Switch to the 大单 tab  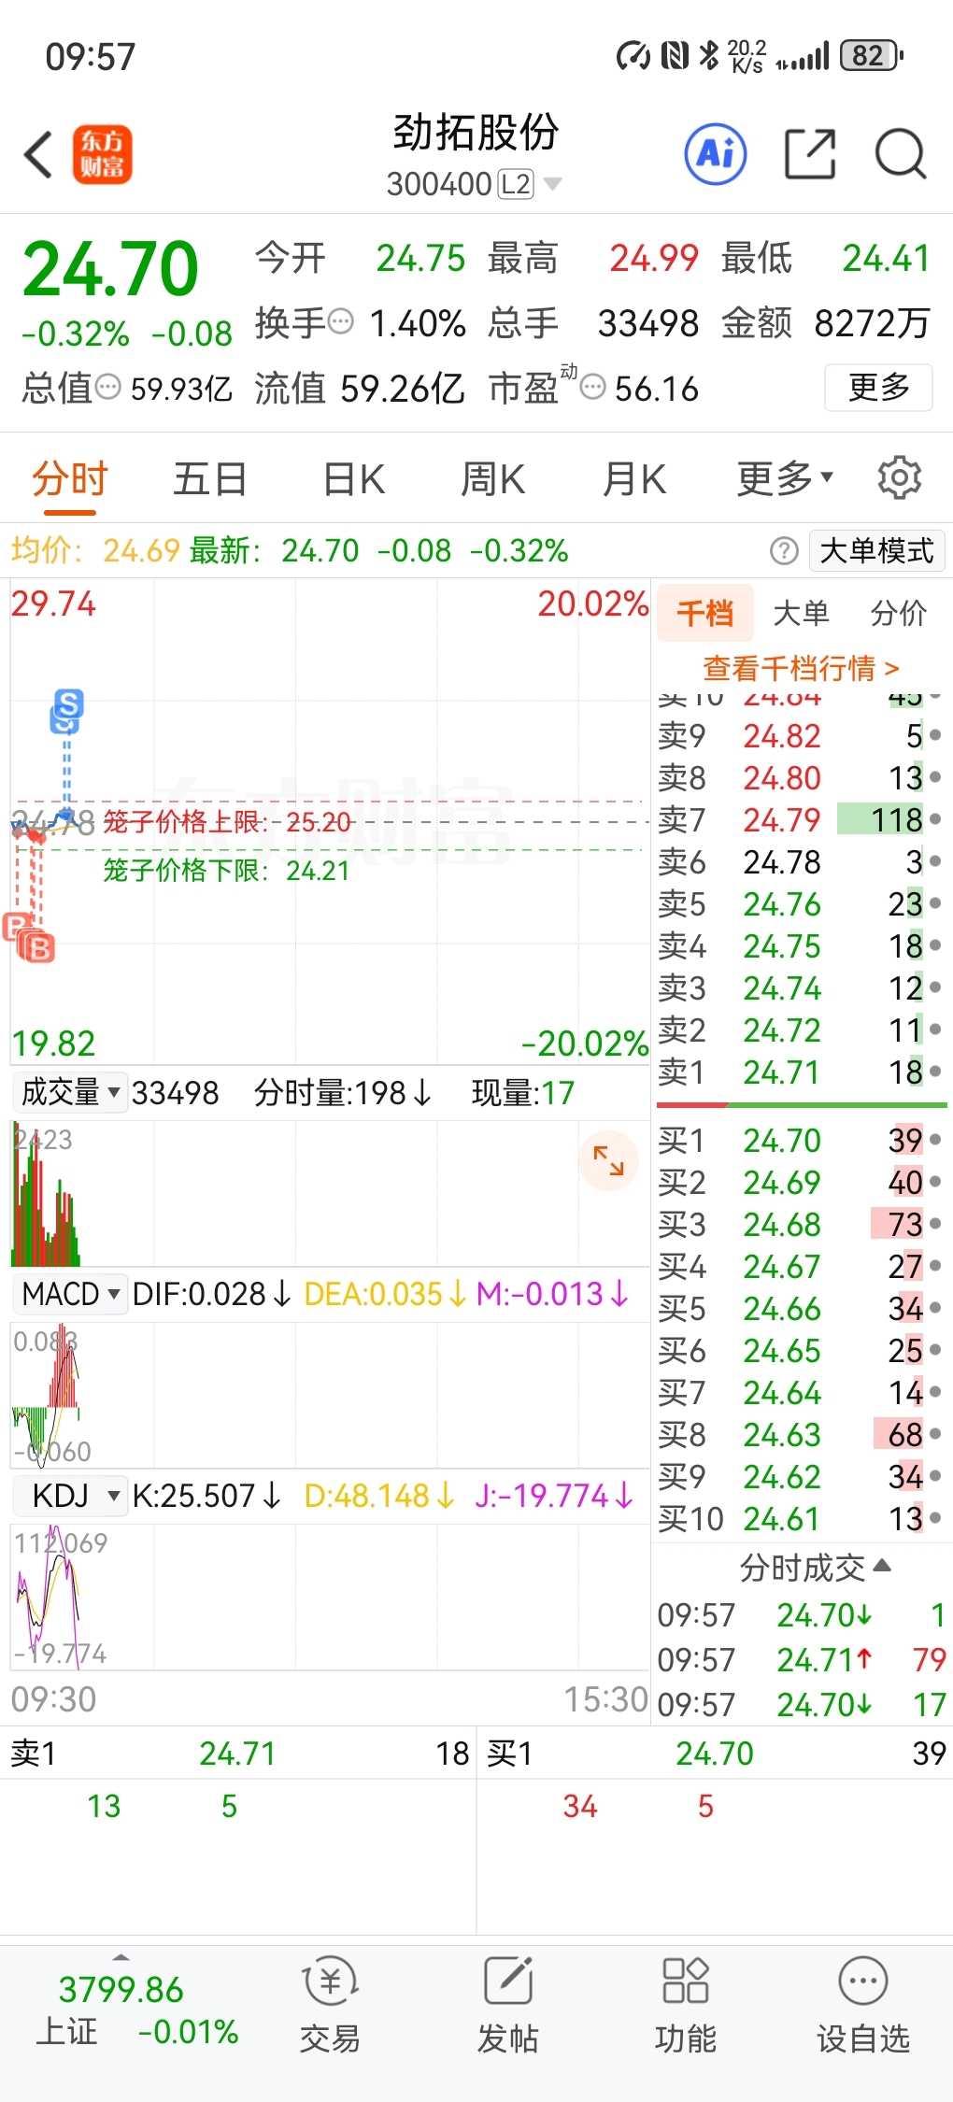[x=802, y=614]
